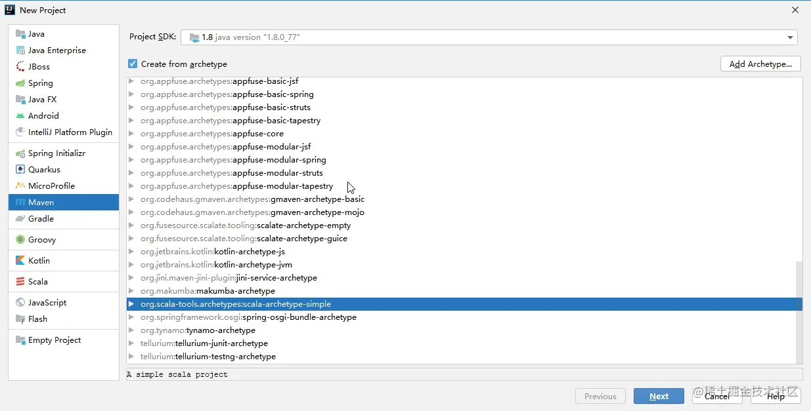Expand scala-archetype-simple node
This screenshot has height=411, width=811.
131,304
